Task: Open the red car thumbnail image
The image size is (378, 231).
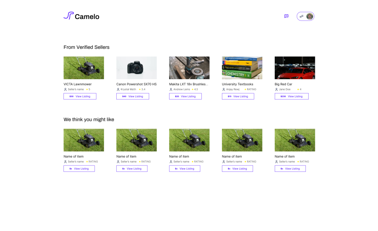Action: (x=295, y=68)
